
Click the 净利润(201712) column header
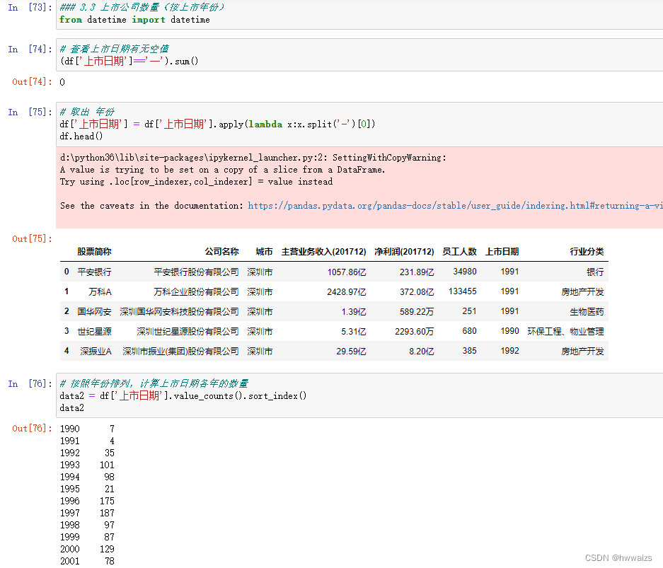click(404, 252)
